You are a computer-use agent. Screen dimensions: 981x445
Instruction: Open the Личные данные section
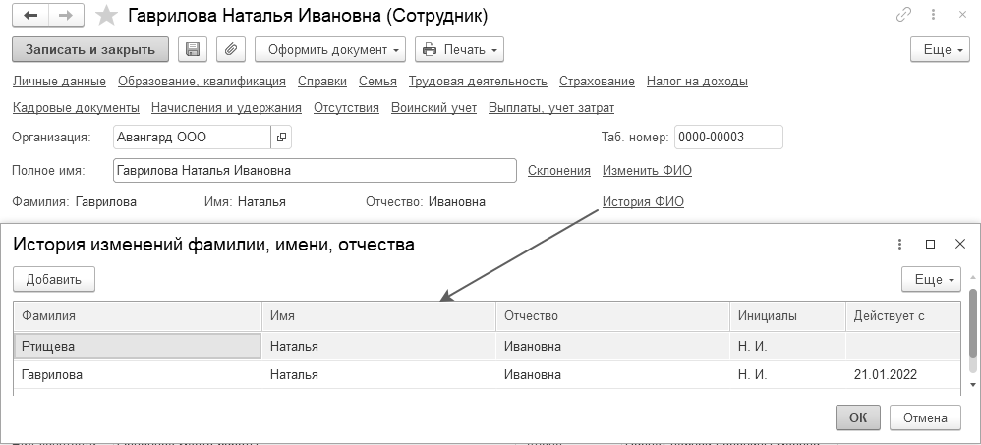pyautogui.click(x=59, y=82)
